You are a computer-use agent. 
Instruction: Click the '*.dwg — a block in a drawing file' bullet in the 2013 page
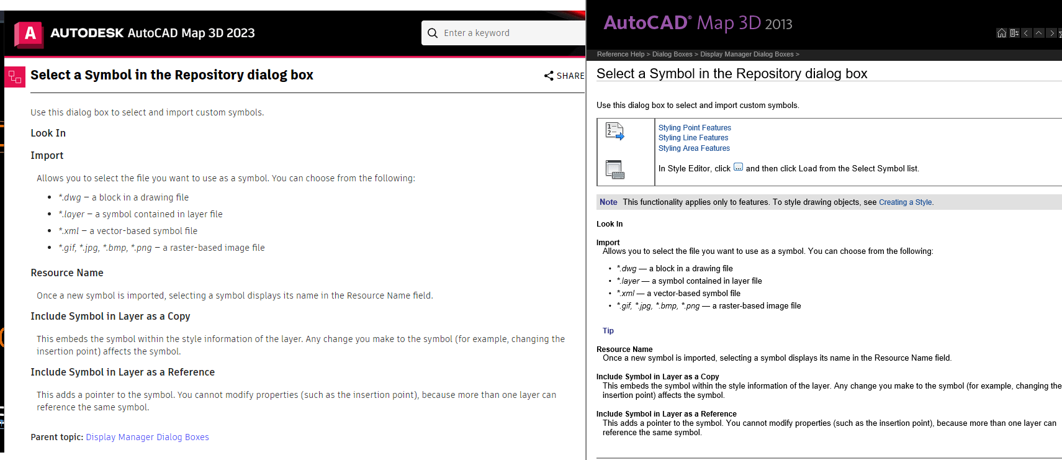675,269
